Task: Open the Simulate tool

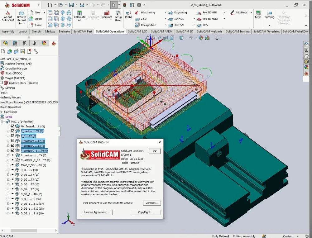Action: 107,15
